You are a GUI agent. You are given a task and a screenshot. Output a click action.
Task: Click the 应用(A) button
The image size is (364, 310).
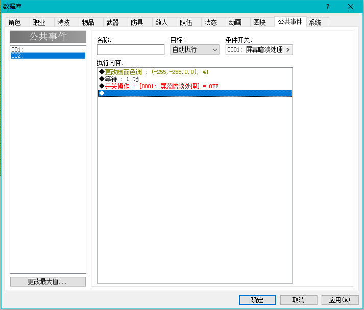pos(340,300)
